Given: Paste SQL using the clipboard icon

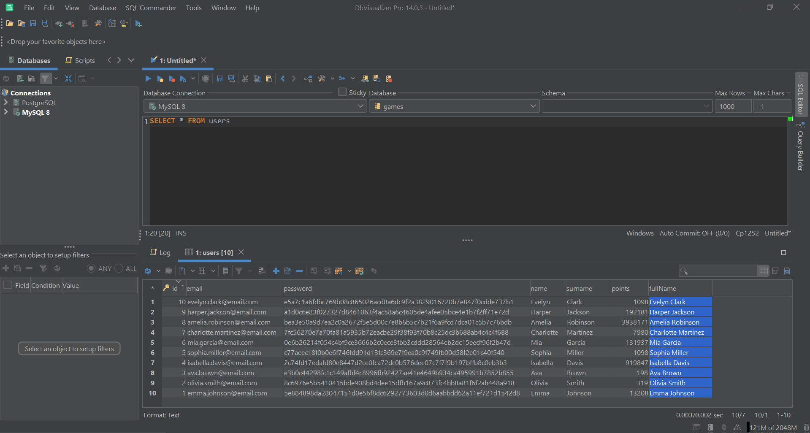Looking at the screenshot, I should pyautogui.click(x=269, y=78).
